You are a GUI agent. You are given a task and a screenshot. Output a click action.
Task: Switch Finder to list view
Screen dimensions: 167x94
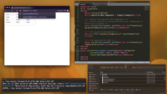[104, 67]
